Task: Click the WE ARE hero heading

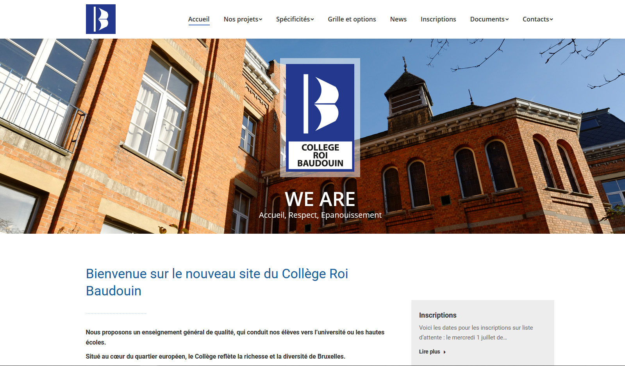Action: pos(320,199)
